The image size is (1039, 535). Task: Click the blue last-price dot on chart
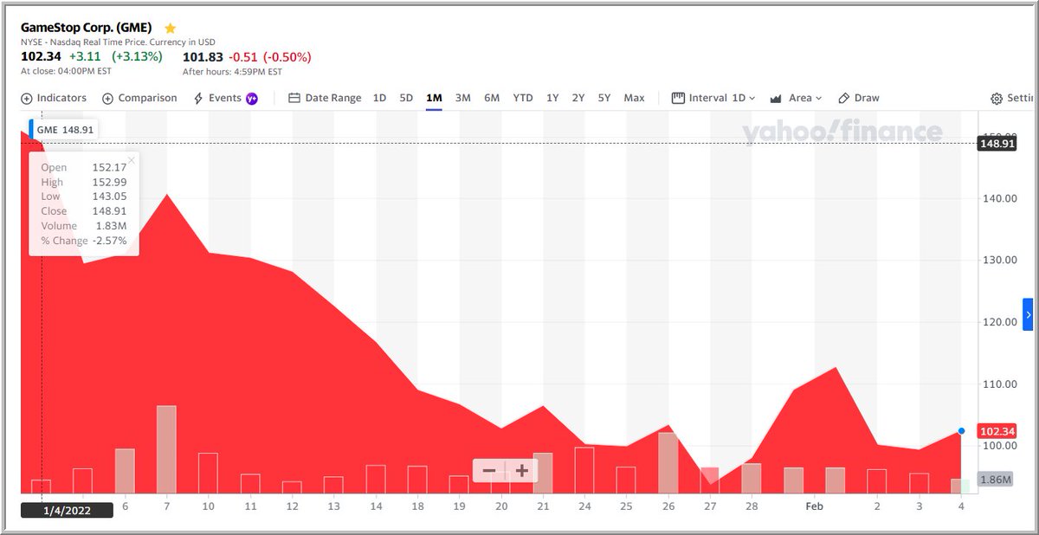pyautogui.click(x=961, y=430)
